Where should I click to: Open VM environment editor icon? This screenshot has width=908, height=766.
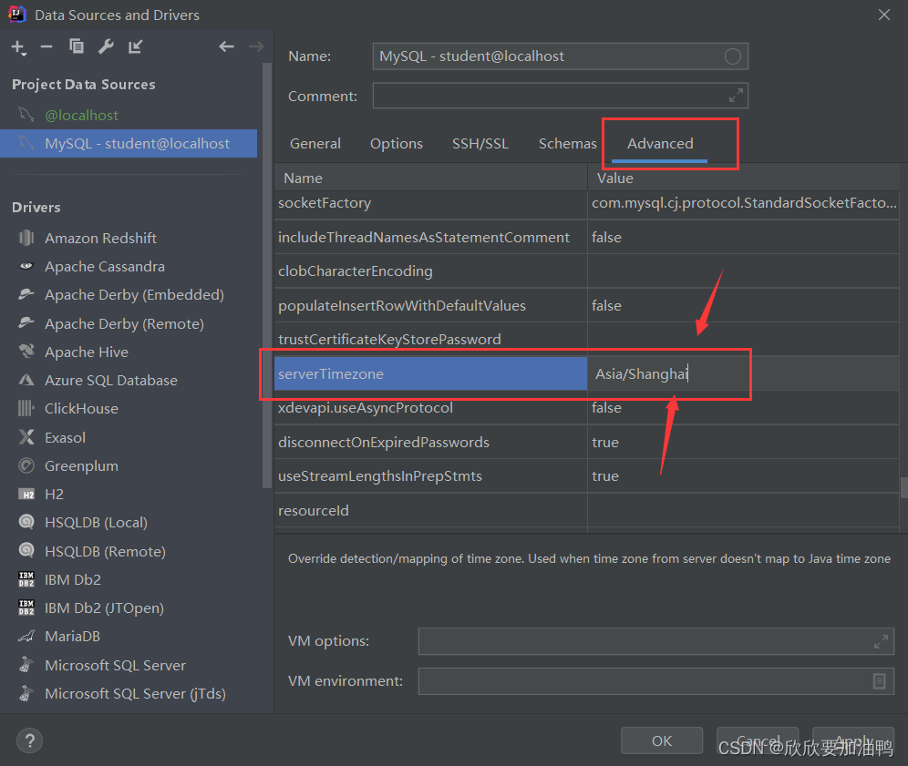[879, 681]
